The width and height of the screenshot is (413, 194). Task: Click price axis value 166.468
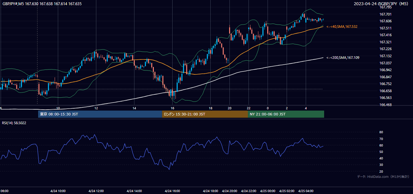pos(385,105)
